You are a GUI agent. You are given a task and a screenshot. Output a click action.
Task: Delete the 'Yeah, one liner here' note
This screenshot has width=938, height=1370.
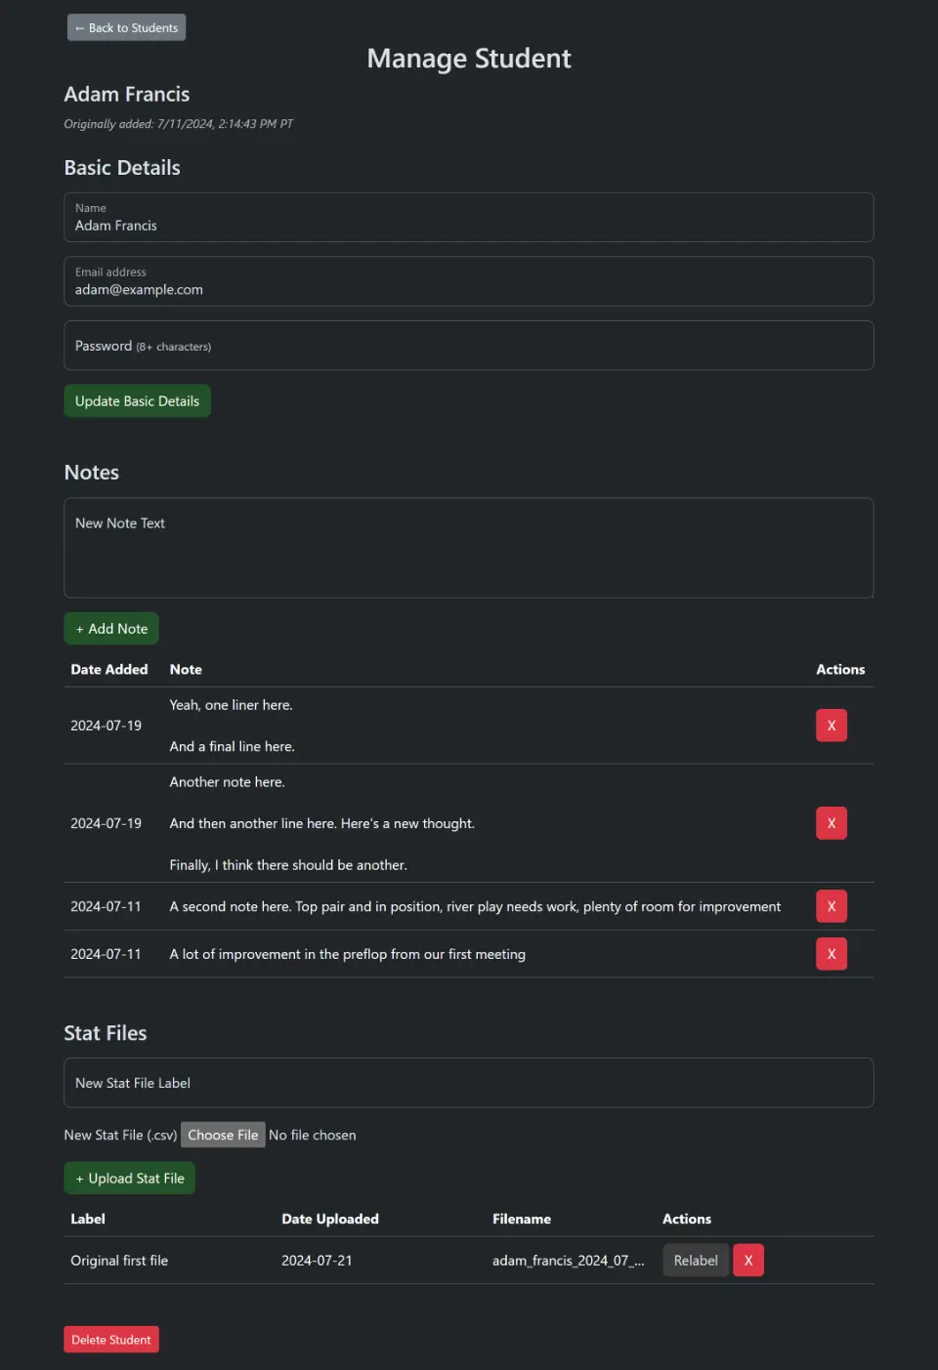click(831, 726)
